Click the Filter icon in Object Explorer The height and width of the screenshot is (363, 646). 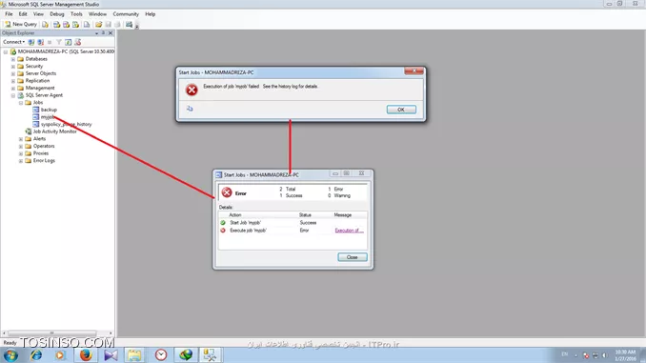[59, 42]
